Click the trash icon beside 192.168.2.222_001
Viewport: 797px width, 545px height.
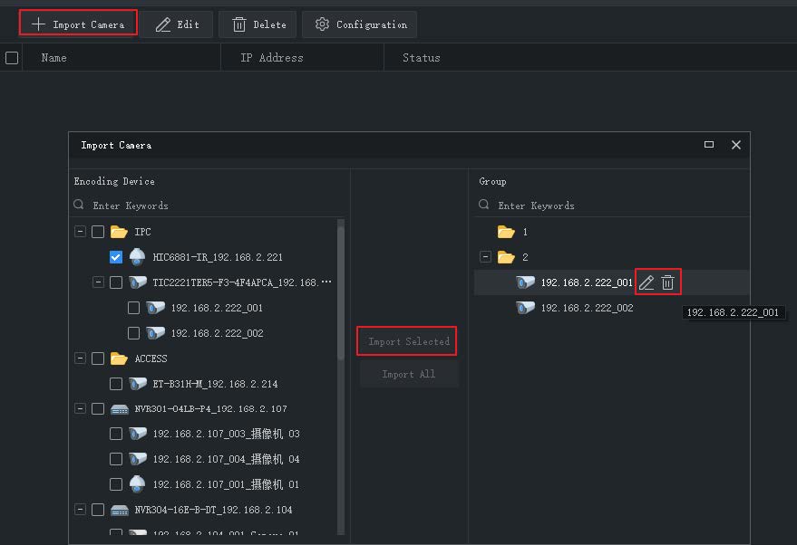(667, 282)
